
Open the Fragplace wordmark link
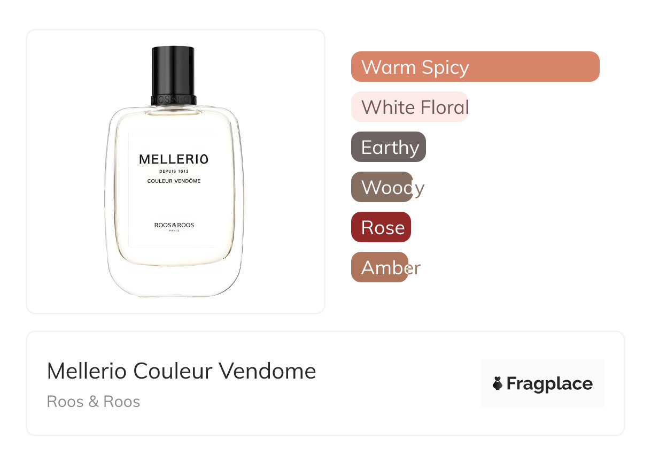pyautogui.click(x=549, y=383)
